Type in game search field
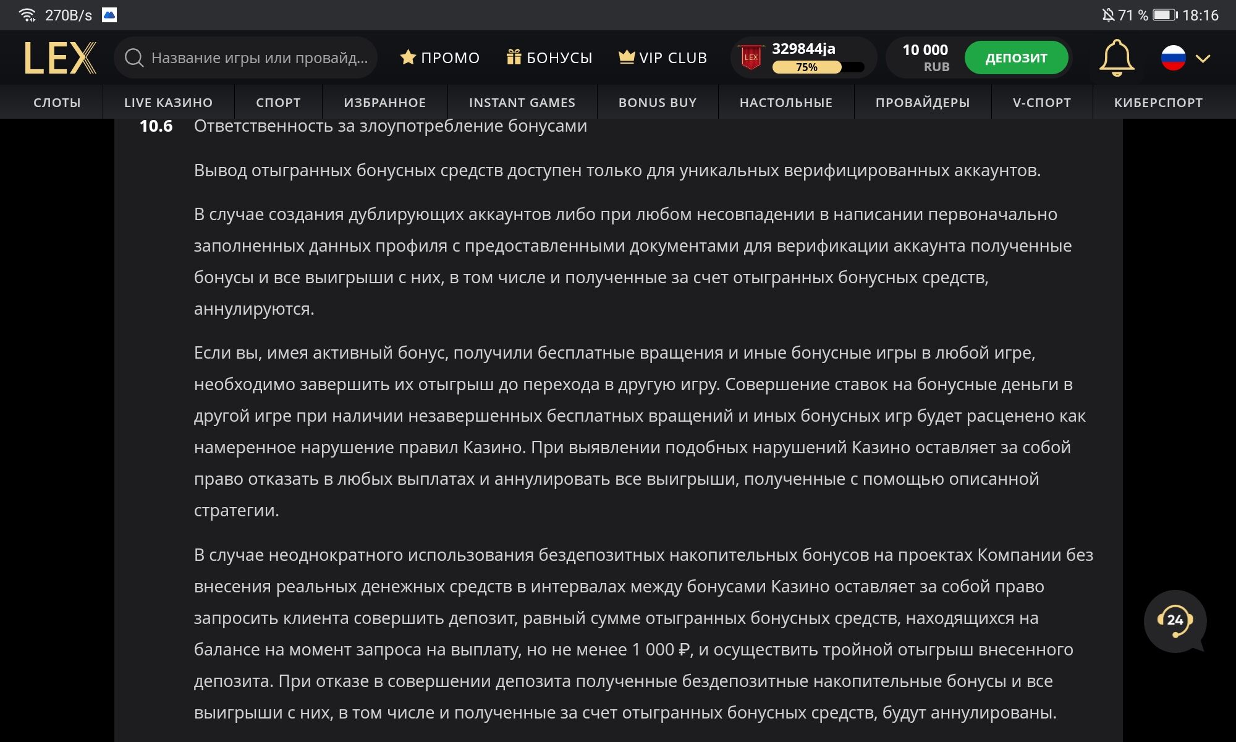1236x742 pixels. (x=260, y=58)
